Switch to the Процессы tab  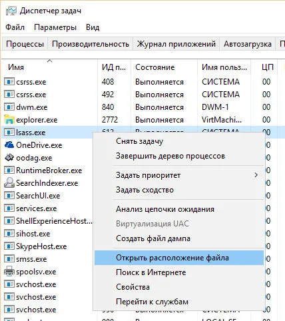tap(25, 44)
